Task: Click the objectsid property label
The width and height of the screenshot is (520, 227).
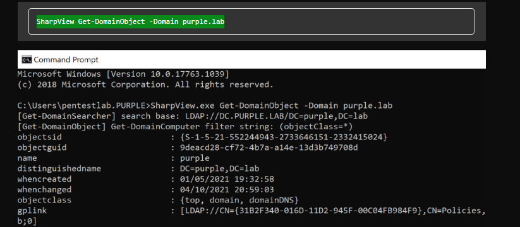Action: click(40, 137)
